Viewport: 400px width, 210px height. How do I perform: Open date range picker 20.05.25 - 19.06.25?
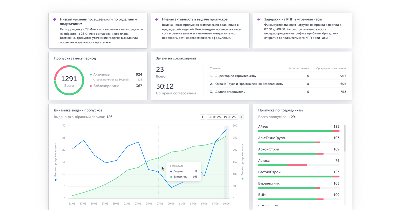222,117
